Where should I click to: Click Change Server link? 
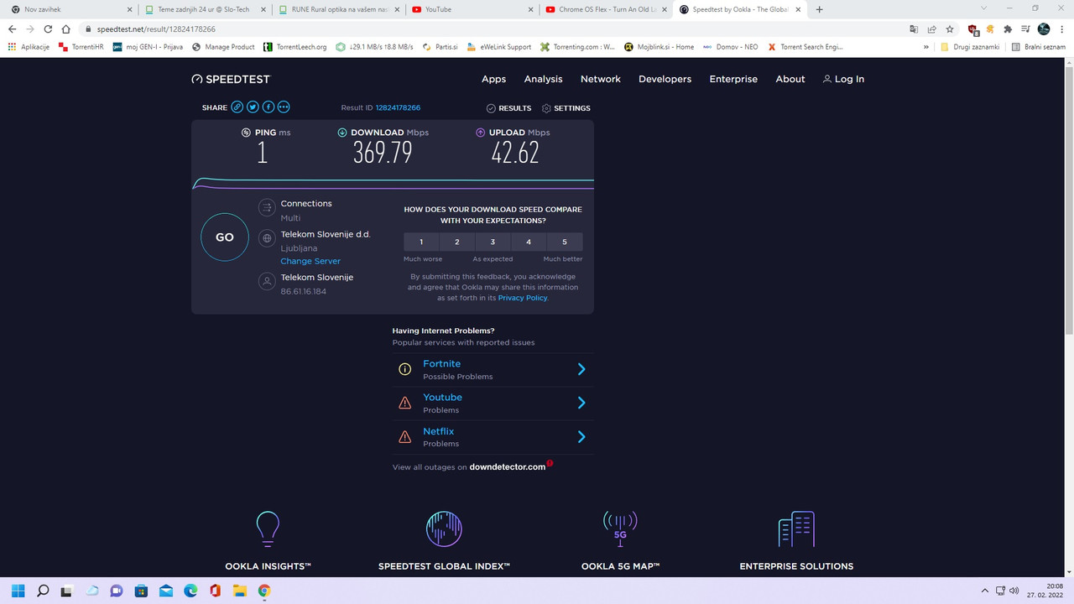coord(310,261)
